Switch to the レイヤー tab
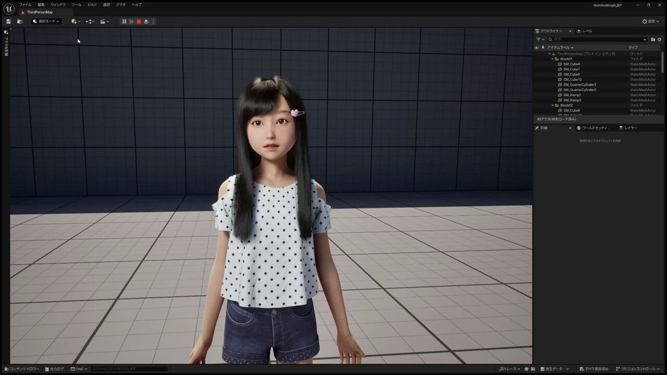Image resolution: width=667 pixels, height=375 pixels. (x=628, y=128)
